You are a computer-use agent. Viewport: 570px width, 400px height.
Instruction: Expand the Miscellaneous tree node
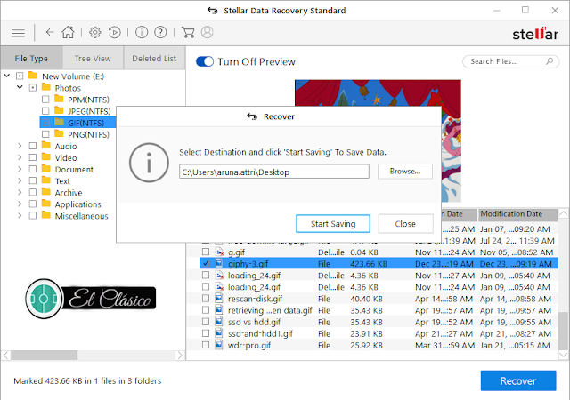[x=20, y=216]
